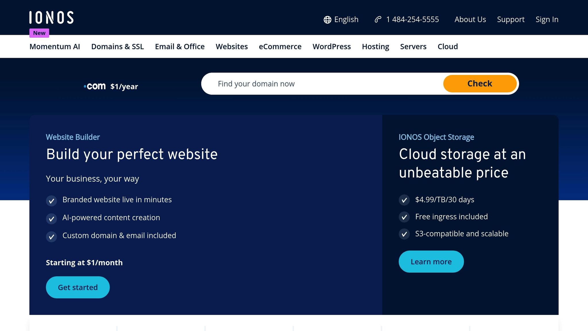Click checkmark beside S3-compatible and scalable
This screenshot has width=588, height=331.
point(404,234)
